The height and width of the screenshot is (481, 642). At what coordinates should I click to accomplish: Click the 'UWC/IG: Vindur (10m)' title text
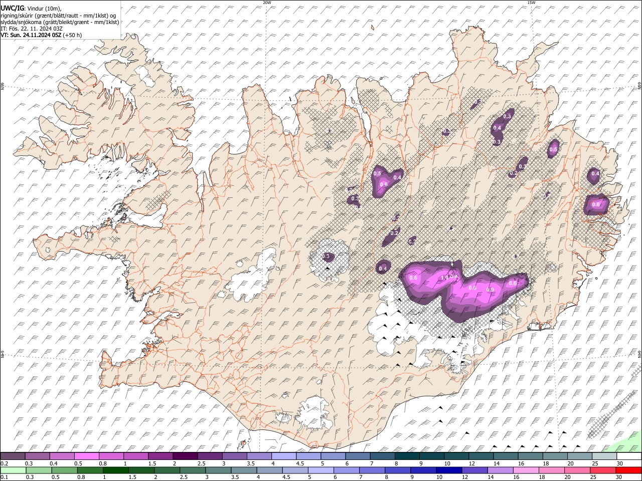coord(31,9)
